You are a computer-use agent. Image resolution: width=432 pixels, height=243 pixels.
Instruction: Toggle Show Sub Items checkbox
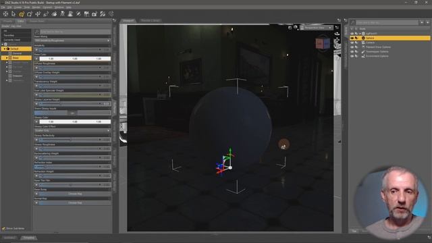pos(3,229)
